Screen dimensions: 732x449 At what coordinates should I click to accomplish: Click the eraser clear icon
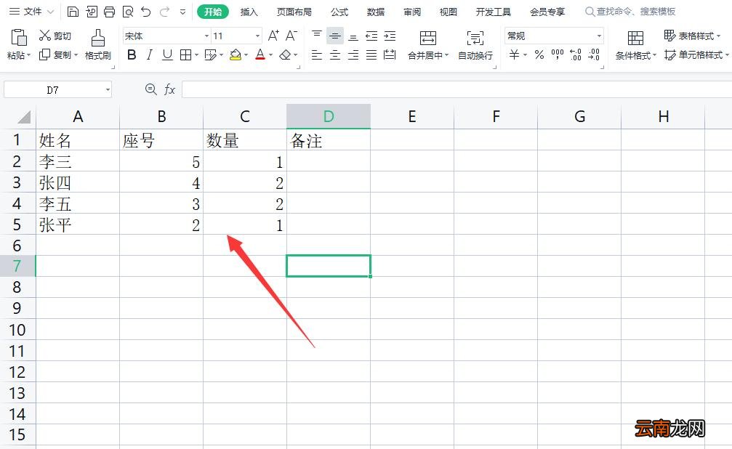[x=285, y=55]
